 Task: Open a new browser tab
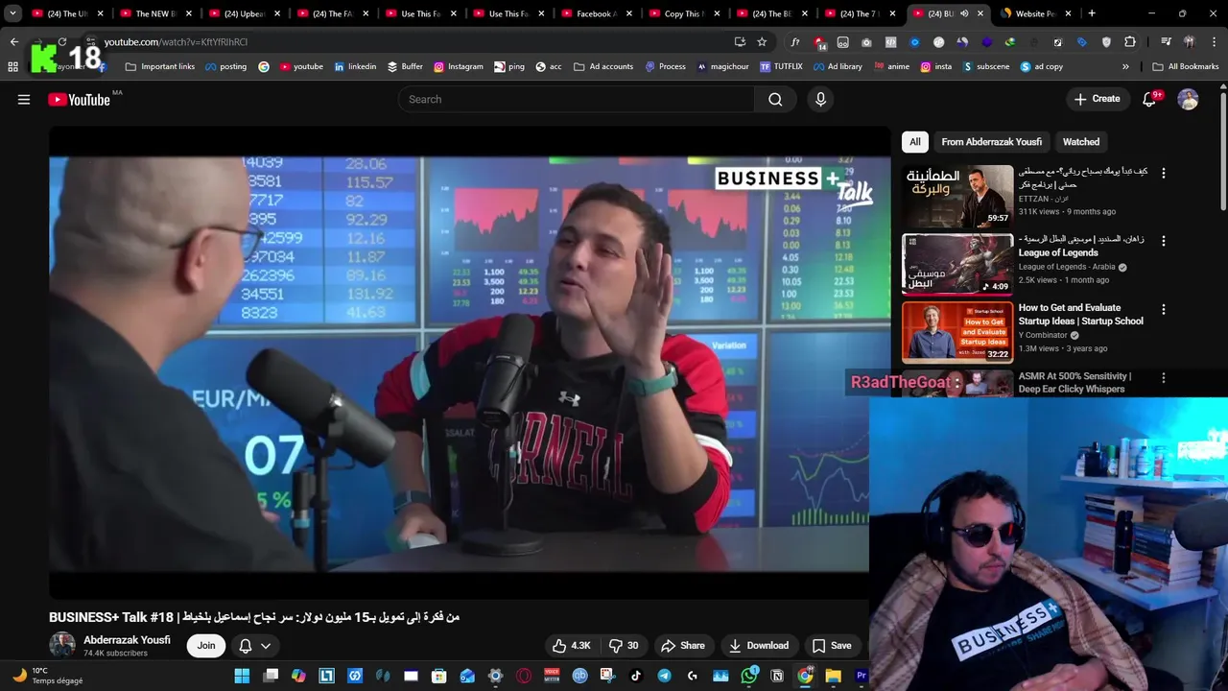coord(1092,13)
